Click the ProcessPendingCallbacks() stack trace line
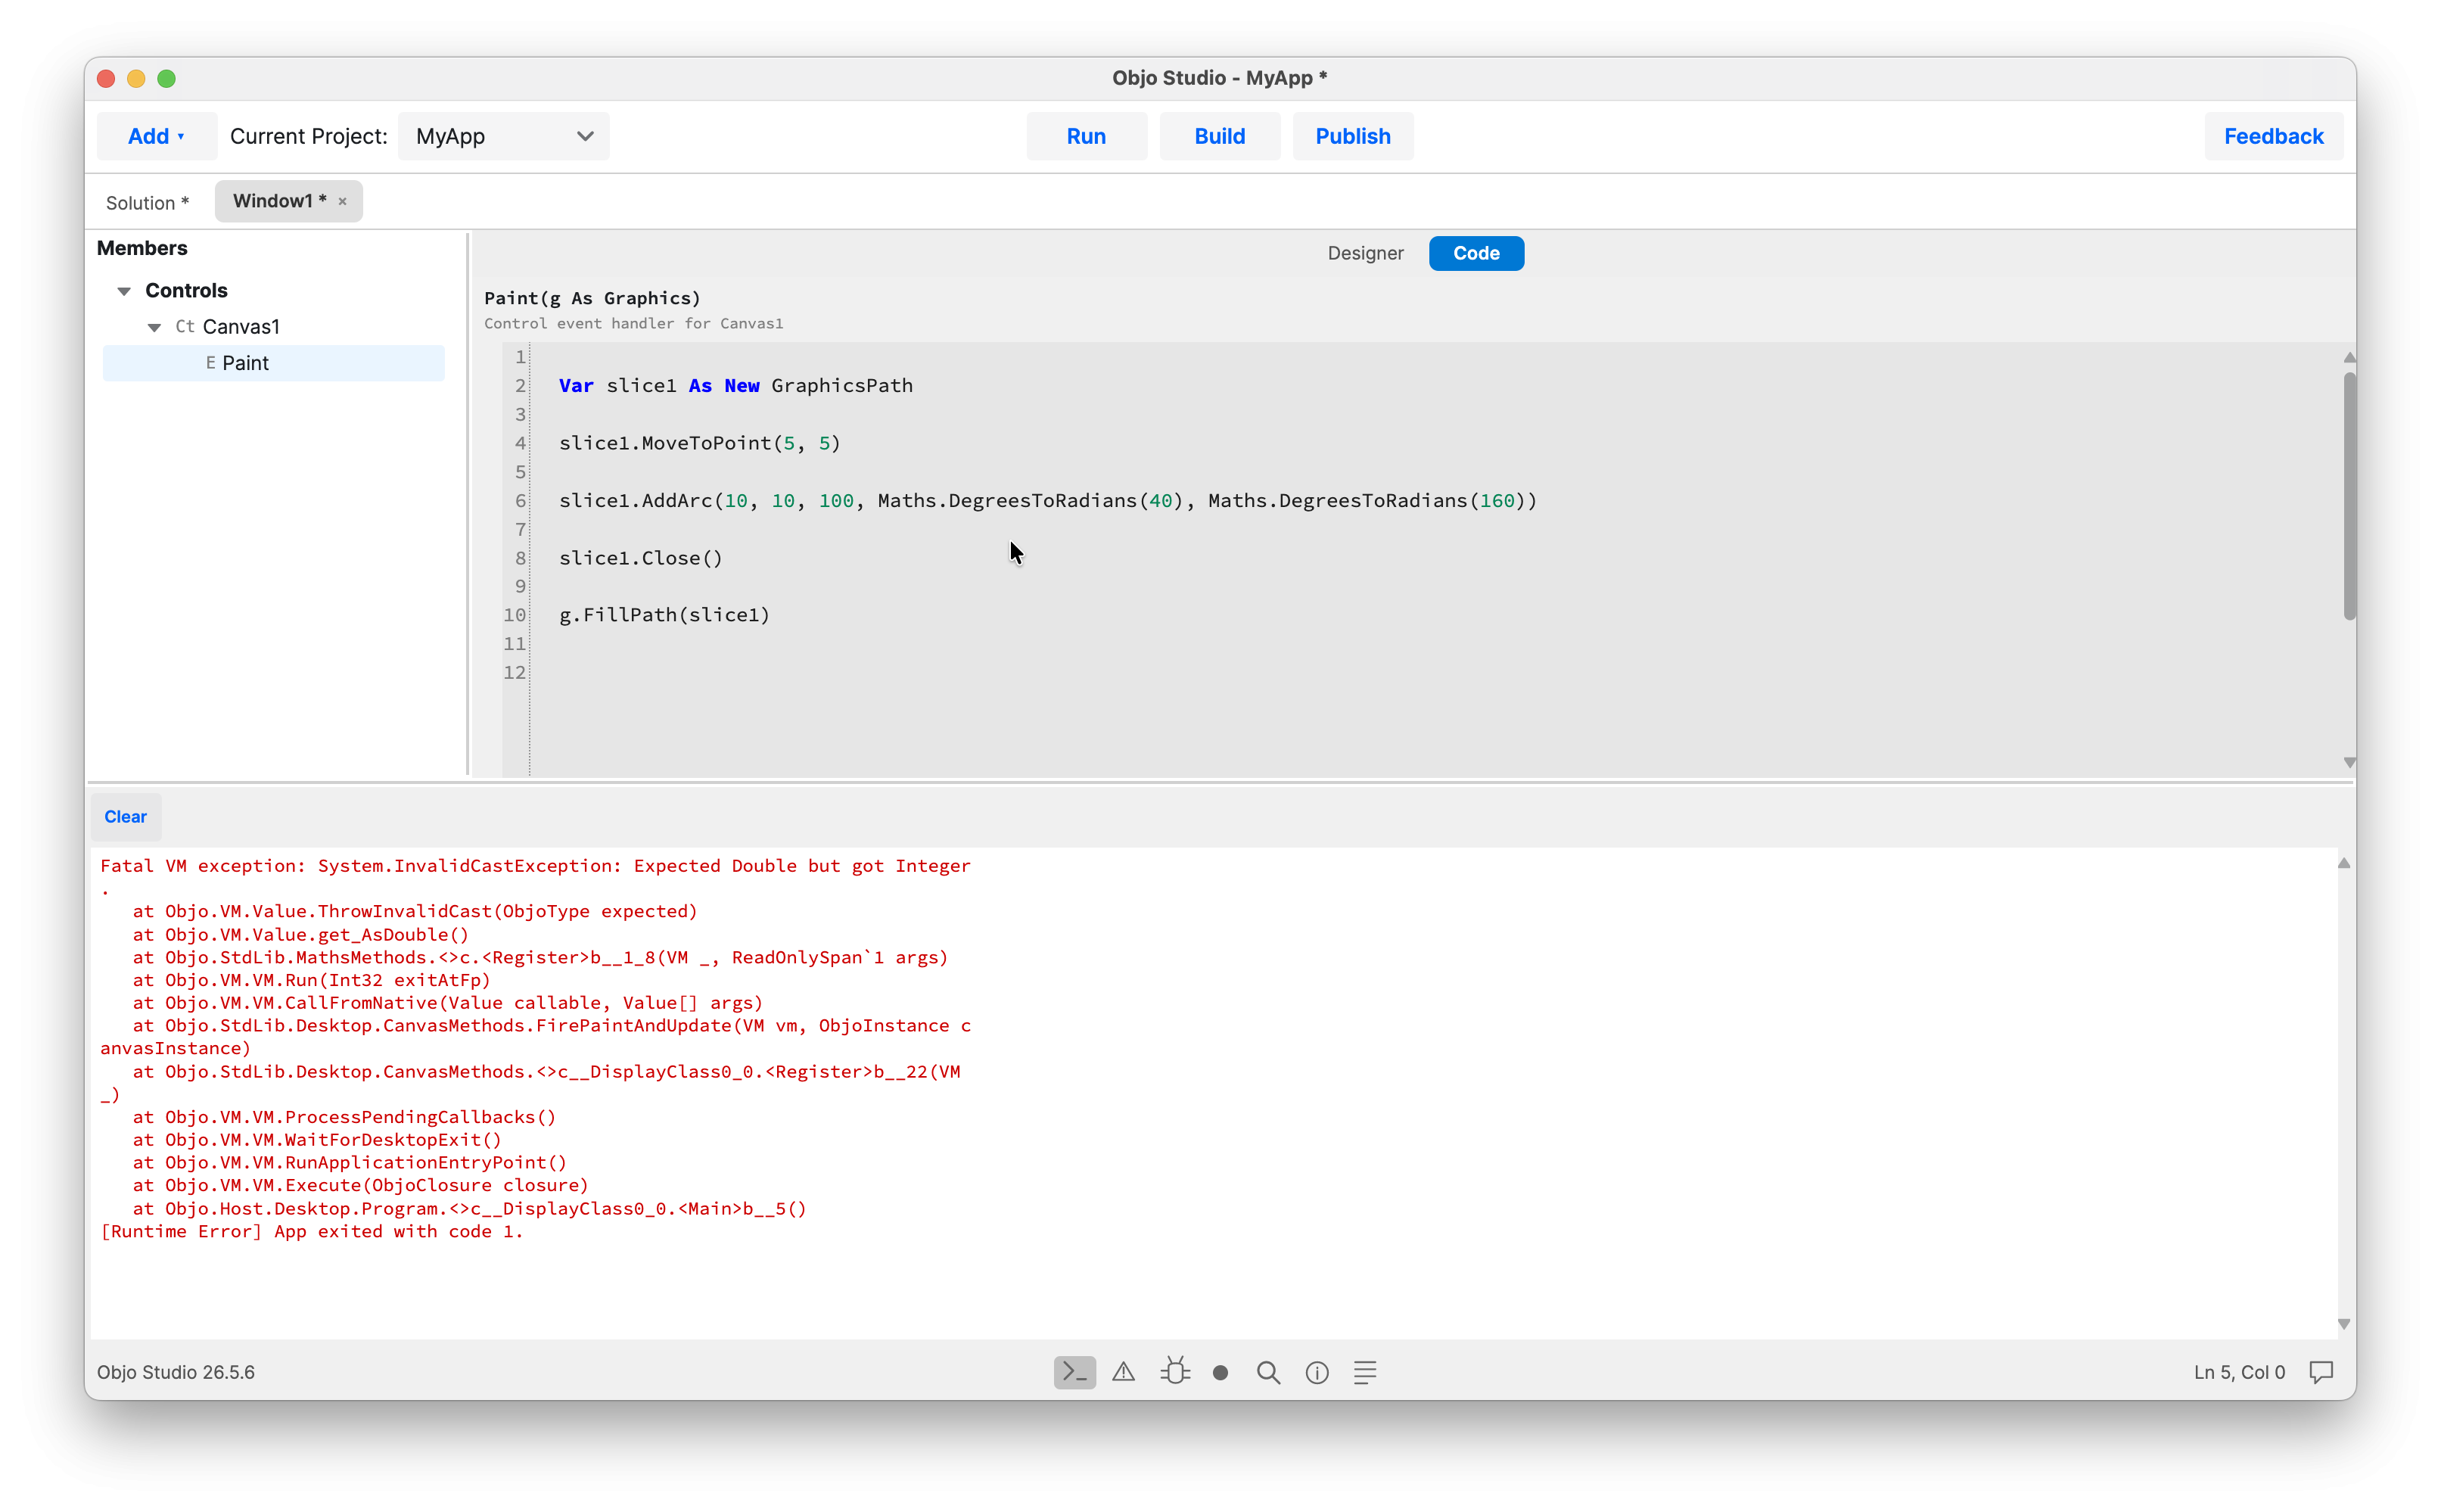The width and height of the screenshot is (2441, 1512). pos(344,1116)
